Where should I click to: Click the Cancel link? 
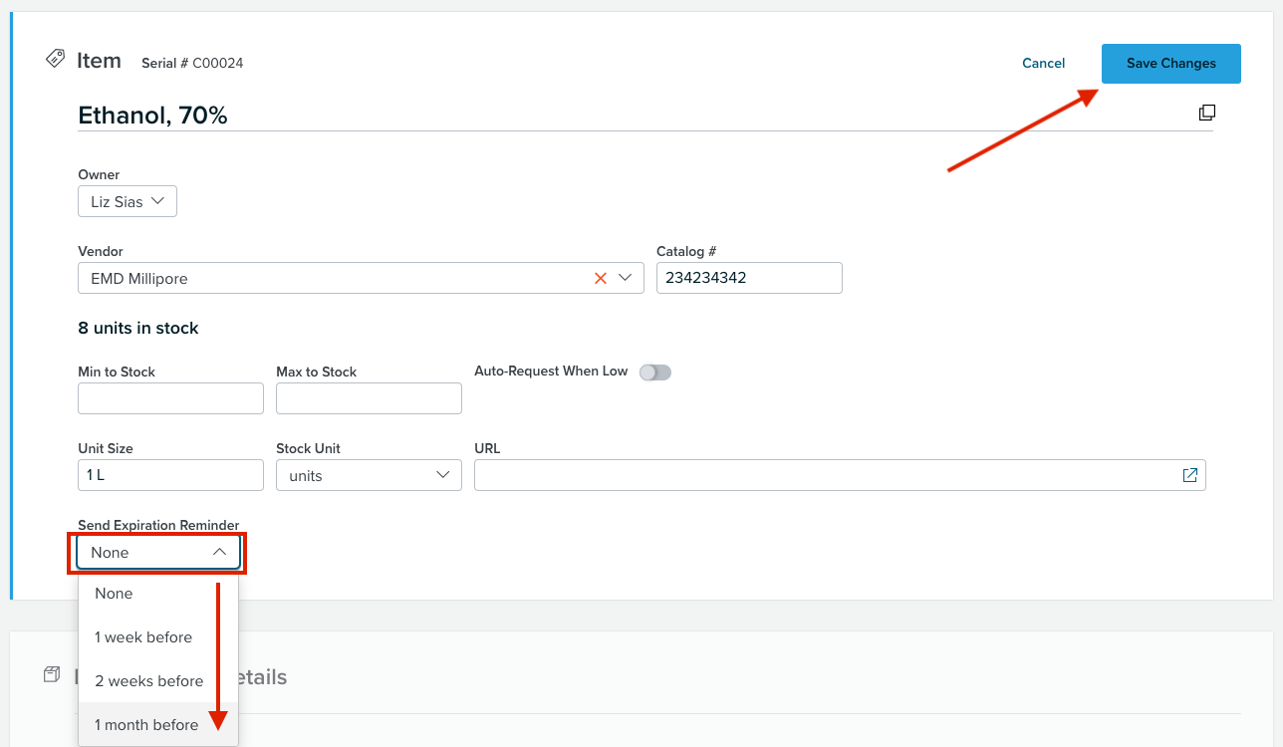tap(1043, 63)
